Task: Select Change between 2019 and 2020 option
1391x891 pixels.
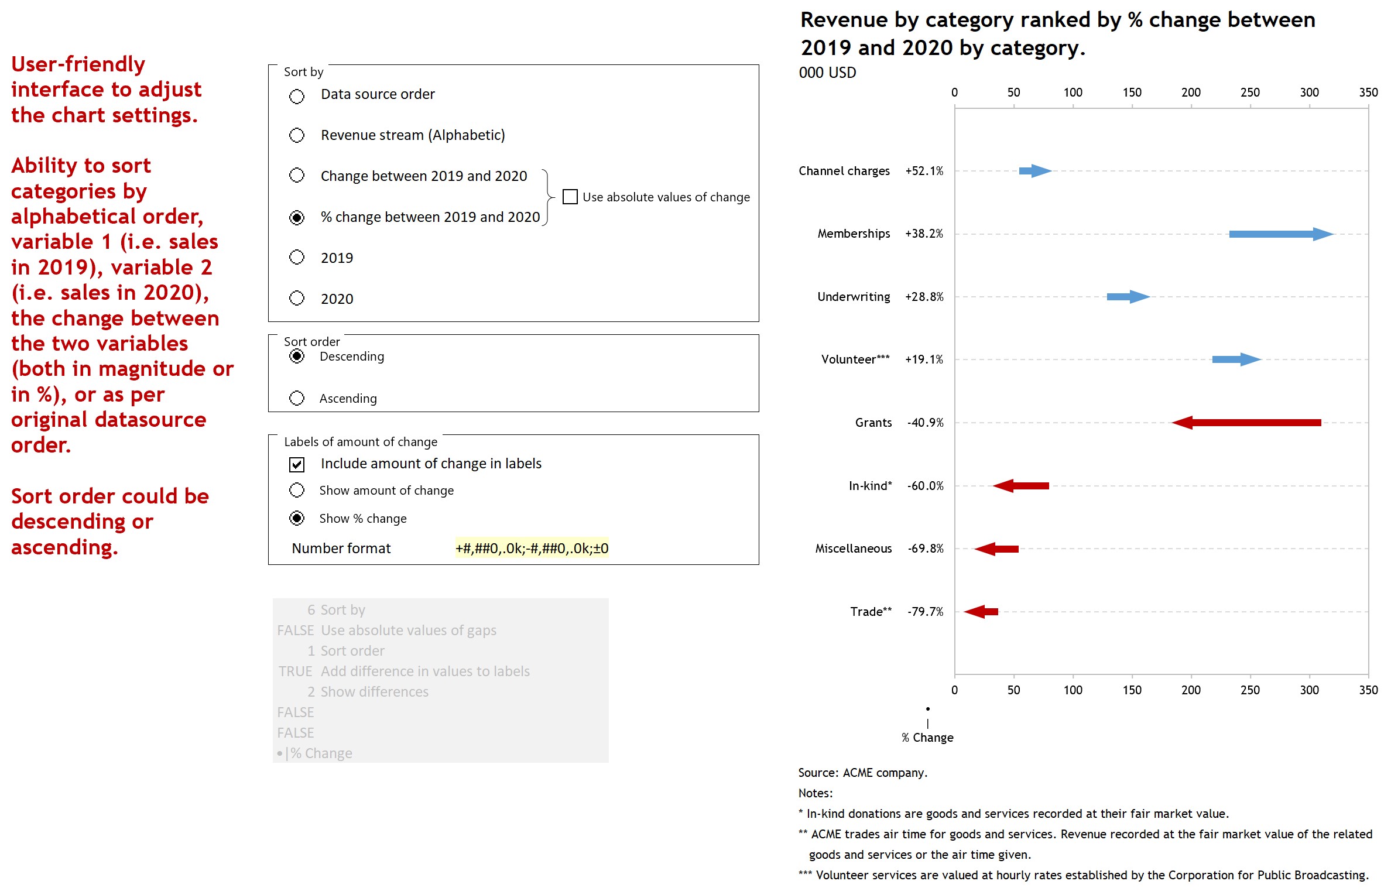Action: (297, 176)
